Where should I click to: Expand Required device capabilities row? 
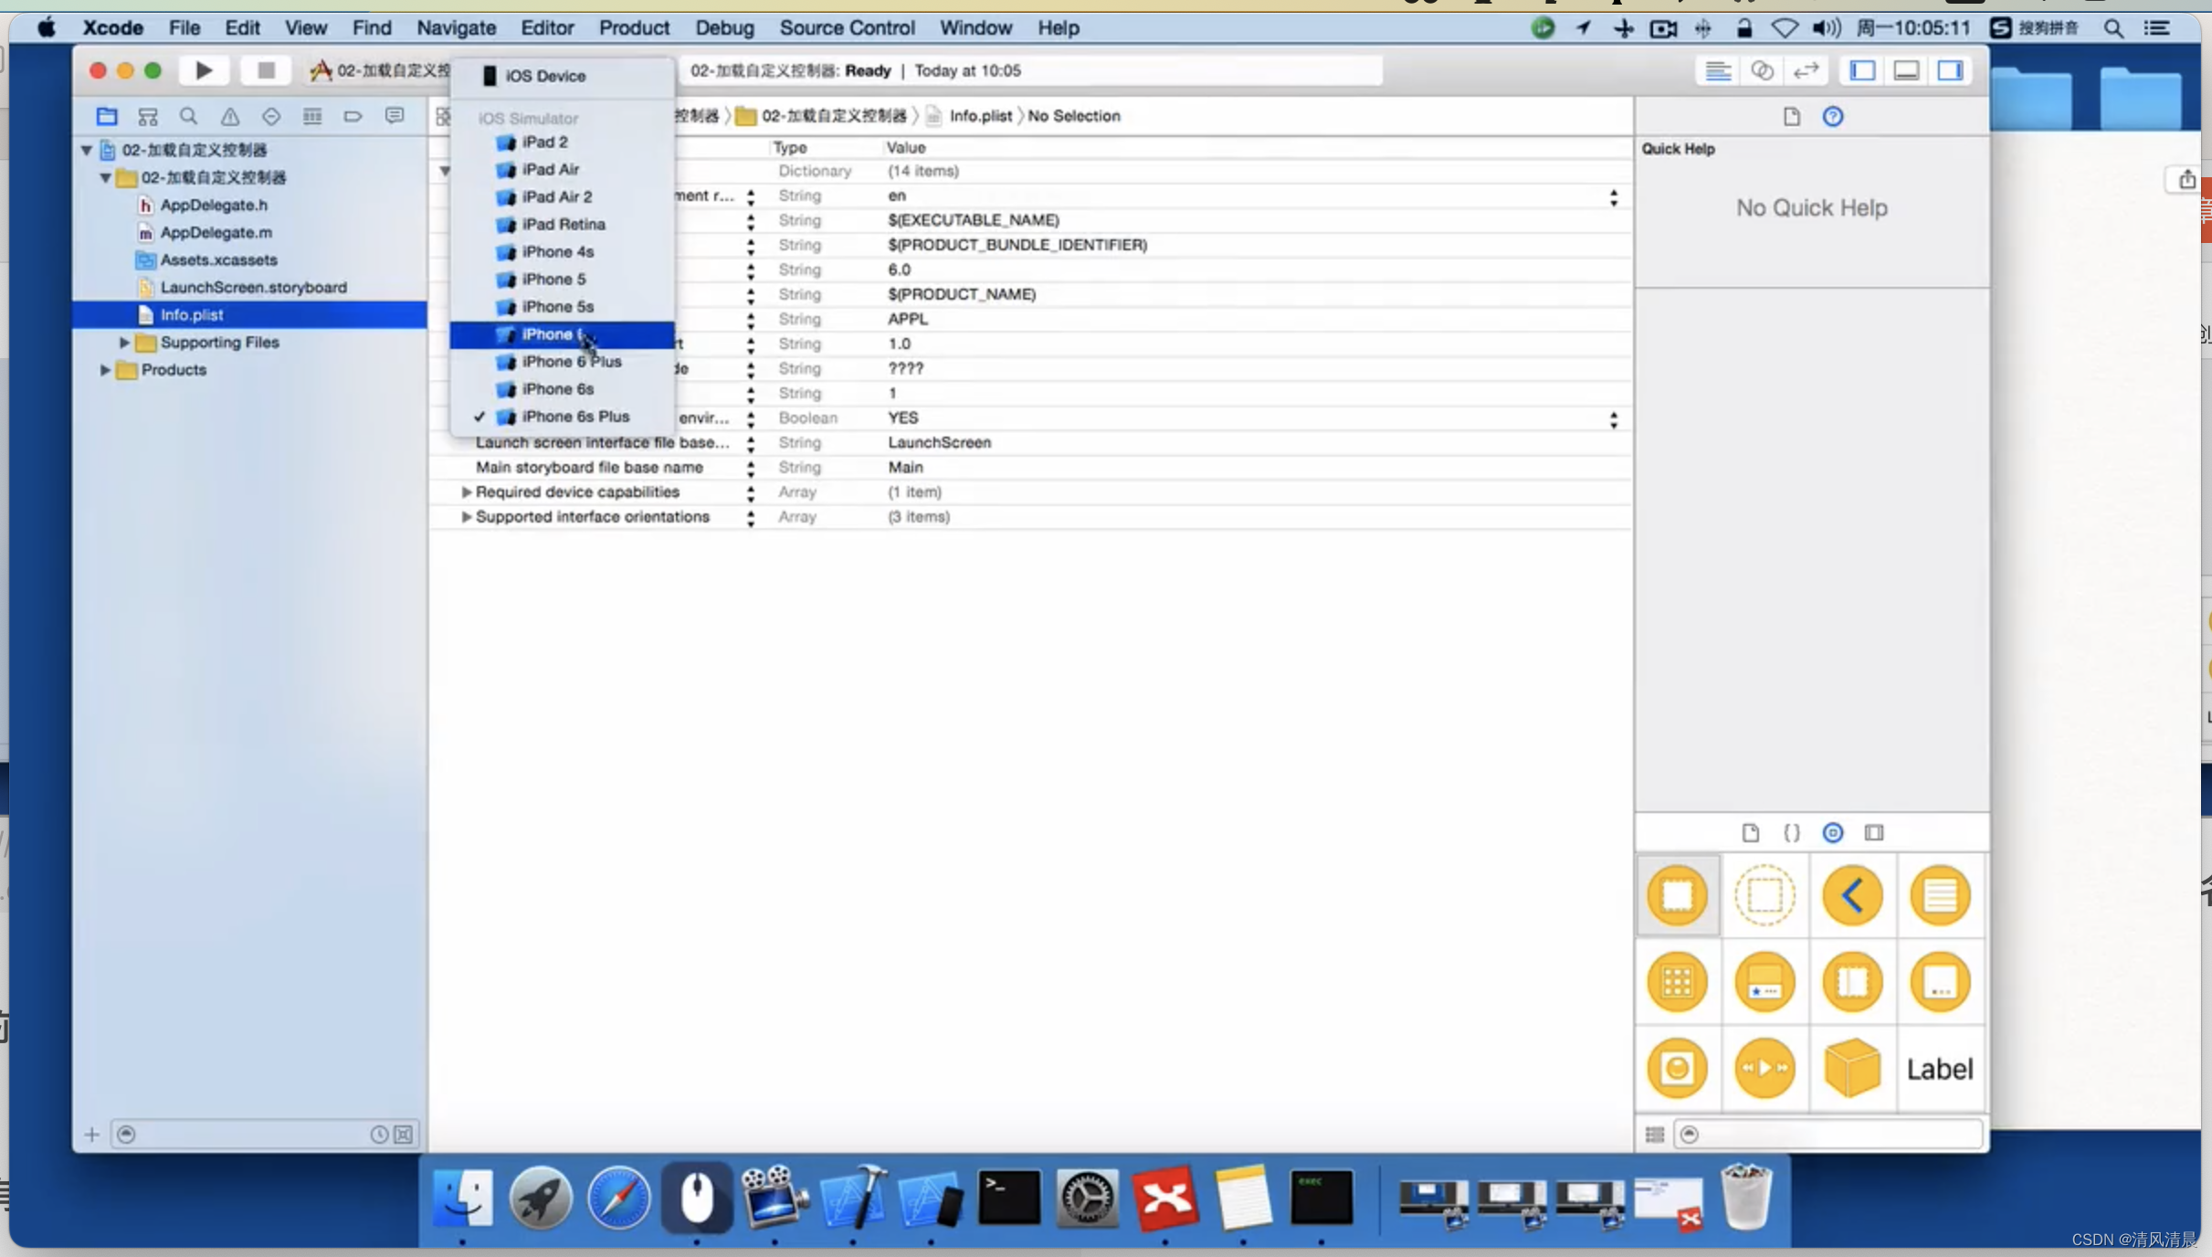(x=466, y=491)
